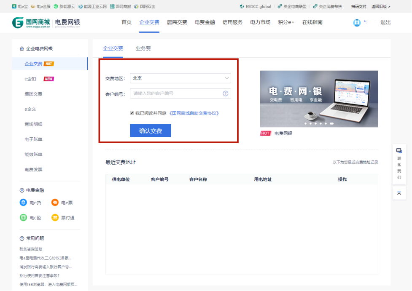Switch to the 企业交费 content tab
Image resolution: width=412 pixels, height=291 pixels.
113,48
